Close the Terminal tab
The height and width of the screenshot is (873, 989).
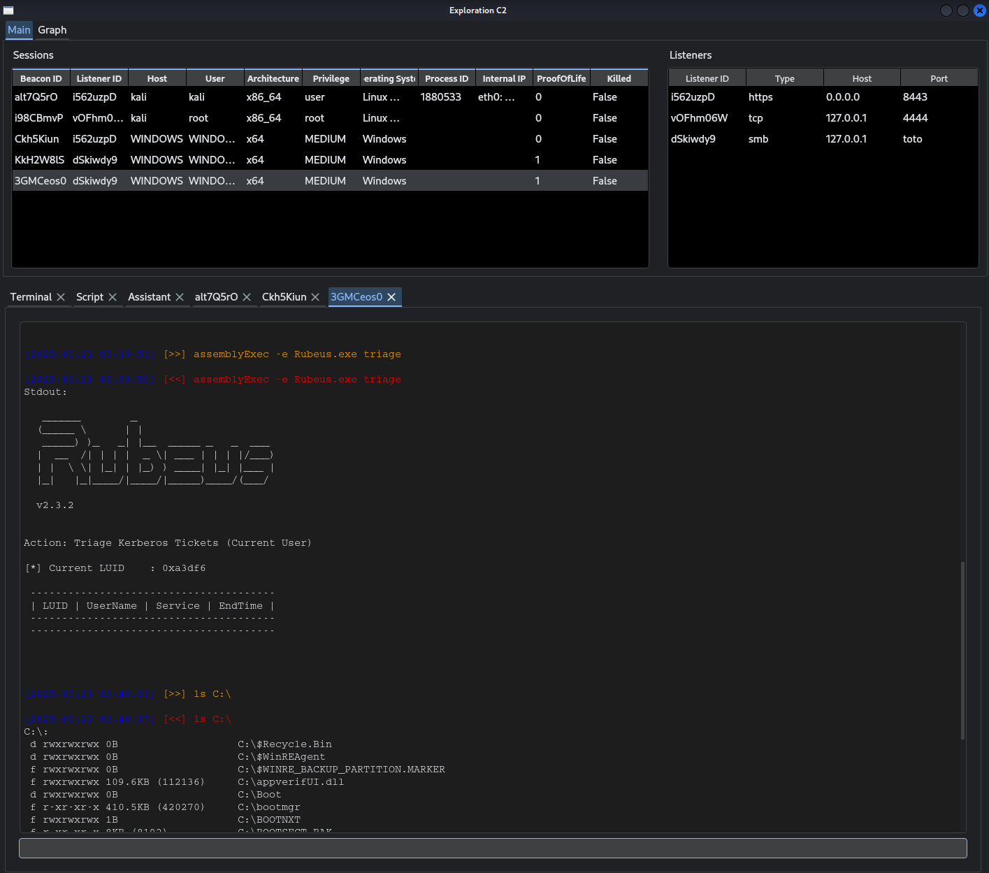coord(61,297)
